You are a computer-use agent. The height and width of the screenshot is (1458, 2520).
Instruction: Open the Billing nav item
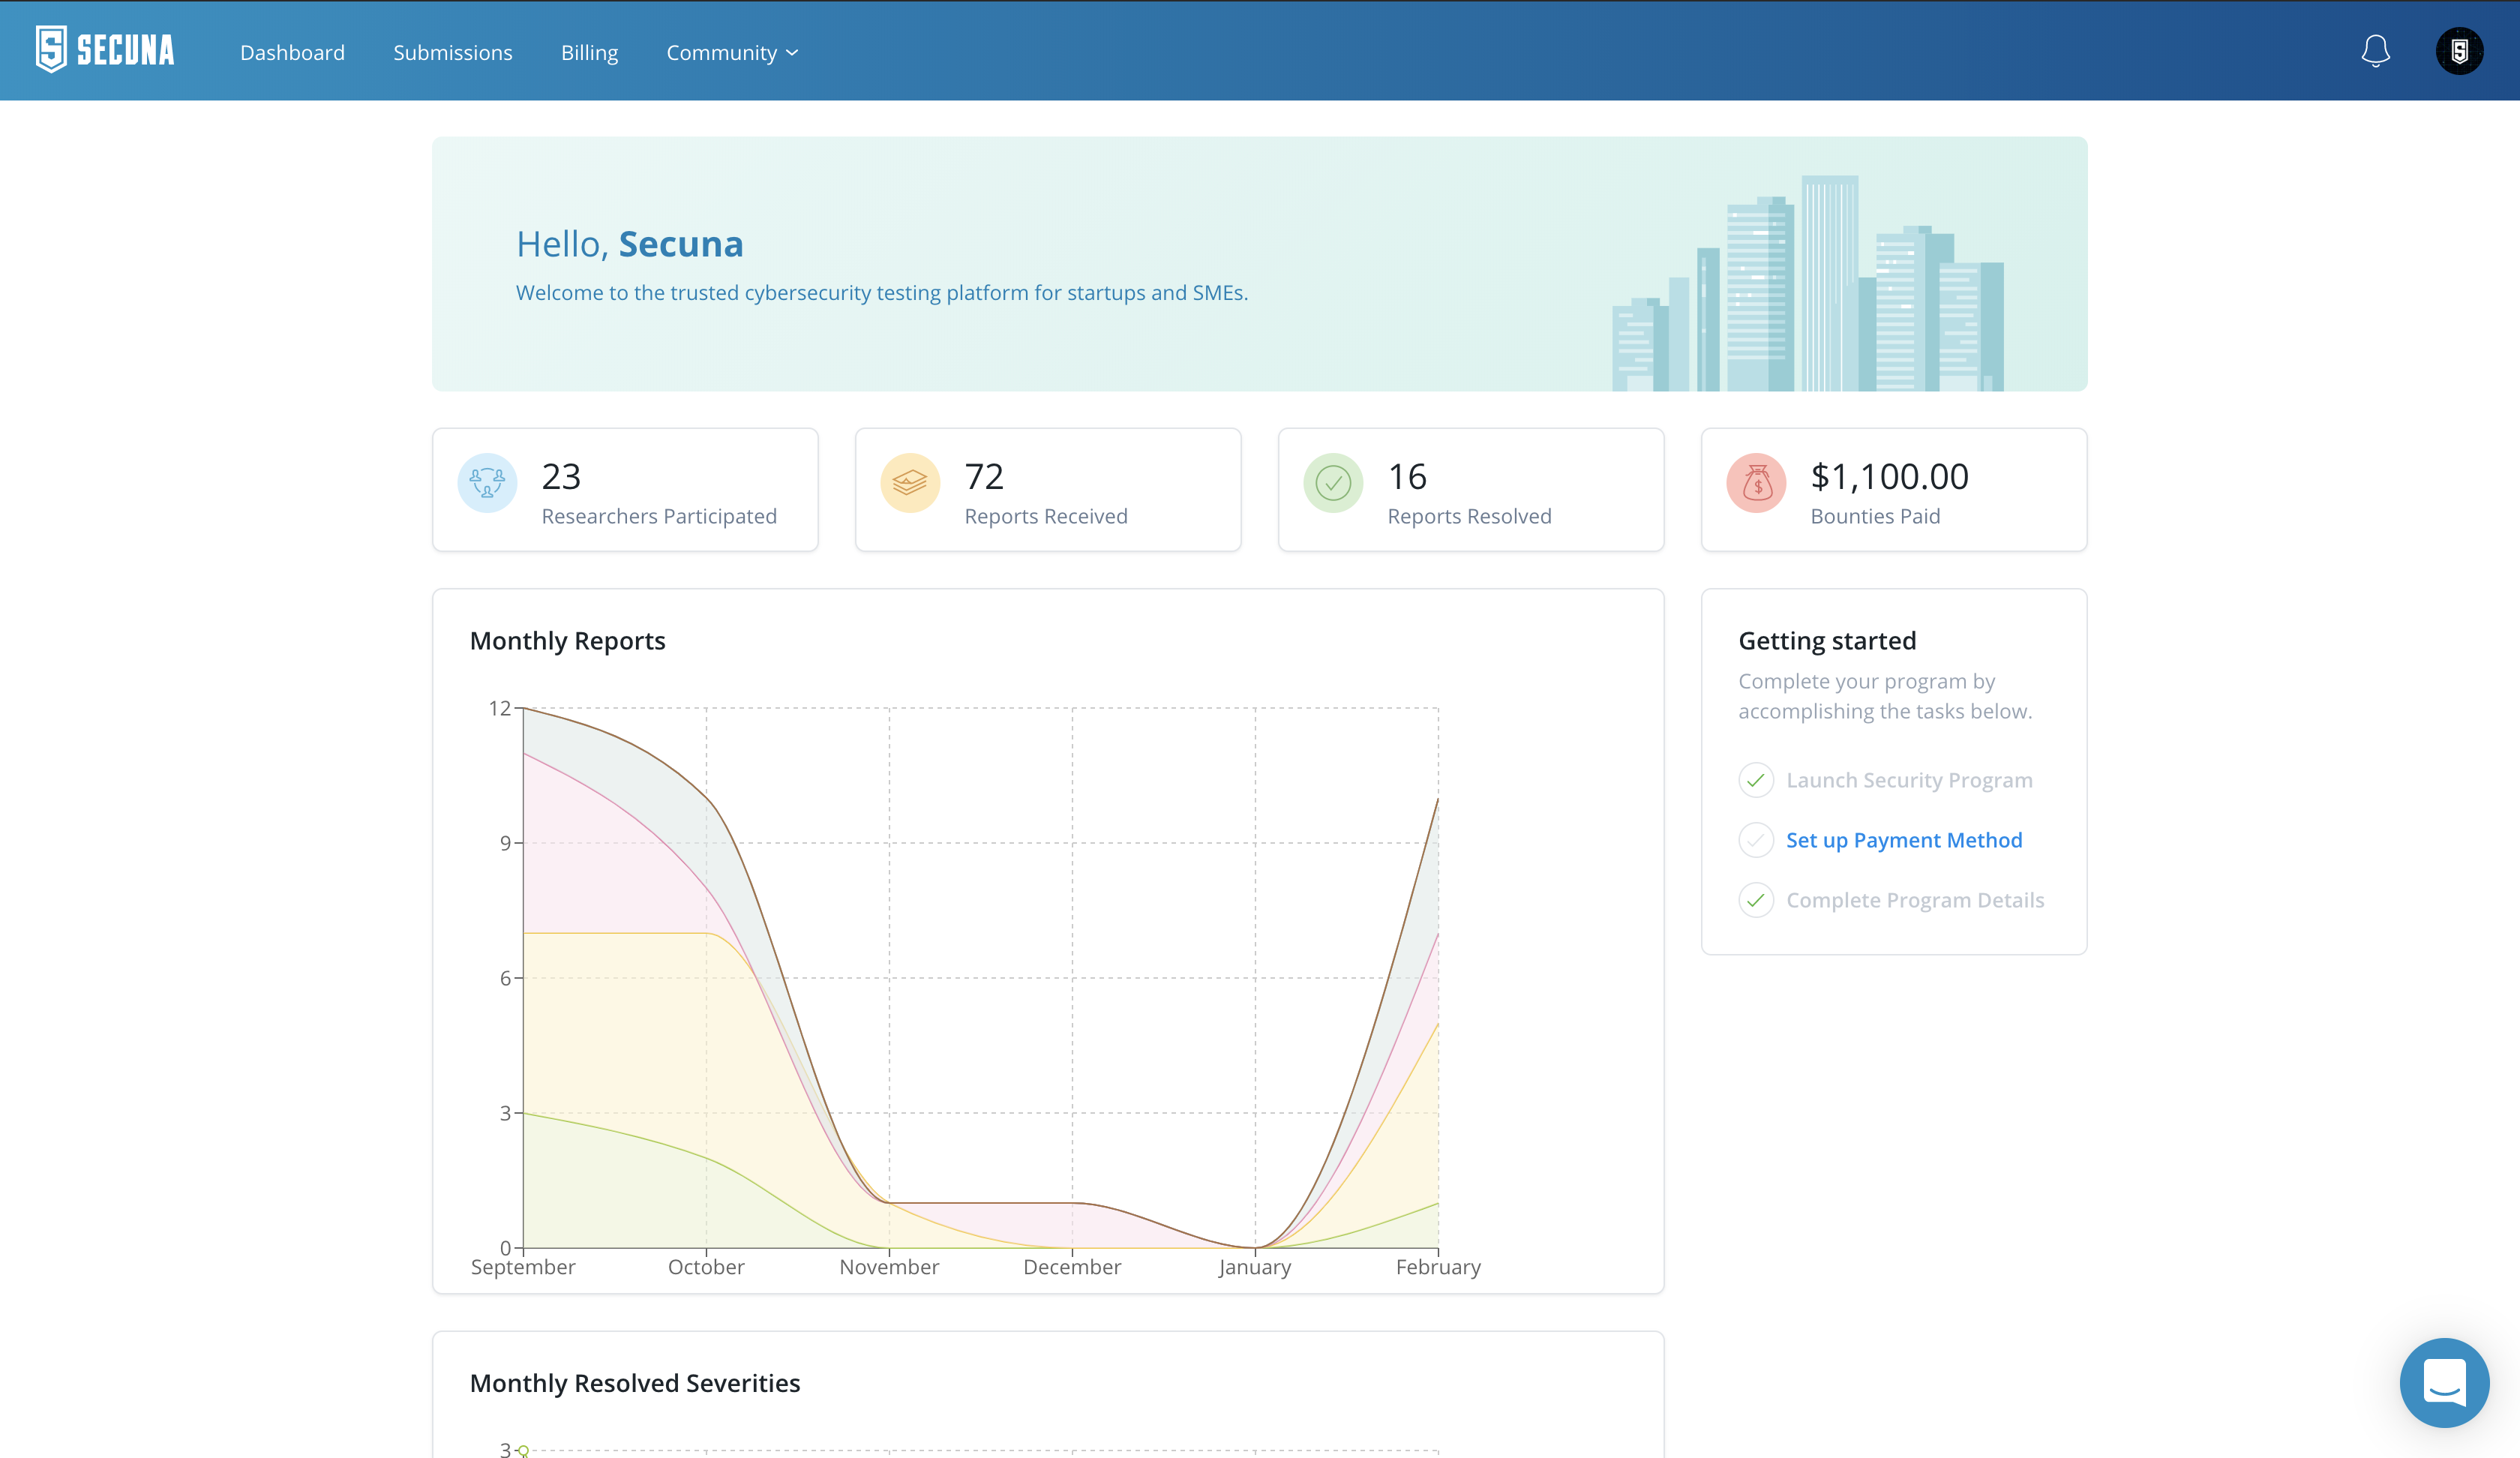(589, 52)
